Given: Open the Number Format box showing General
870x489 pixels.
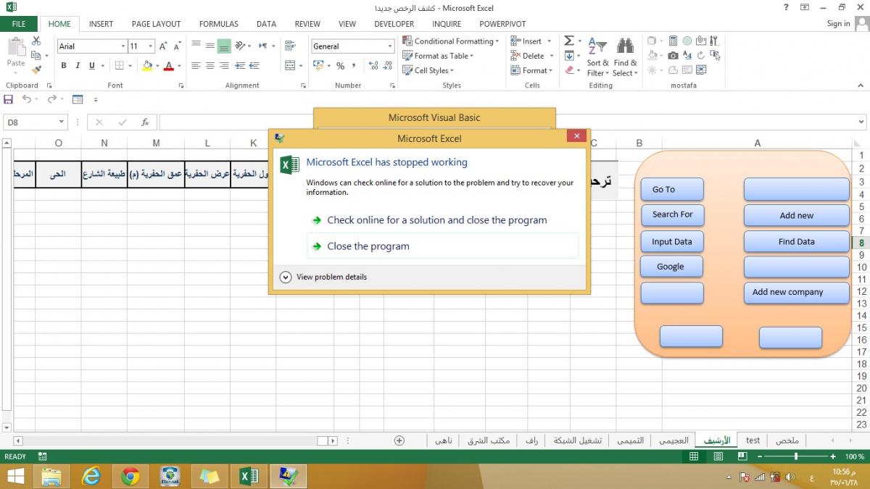Looking at the screenshot, I should coord(352,46).
